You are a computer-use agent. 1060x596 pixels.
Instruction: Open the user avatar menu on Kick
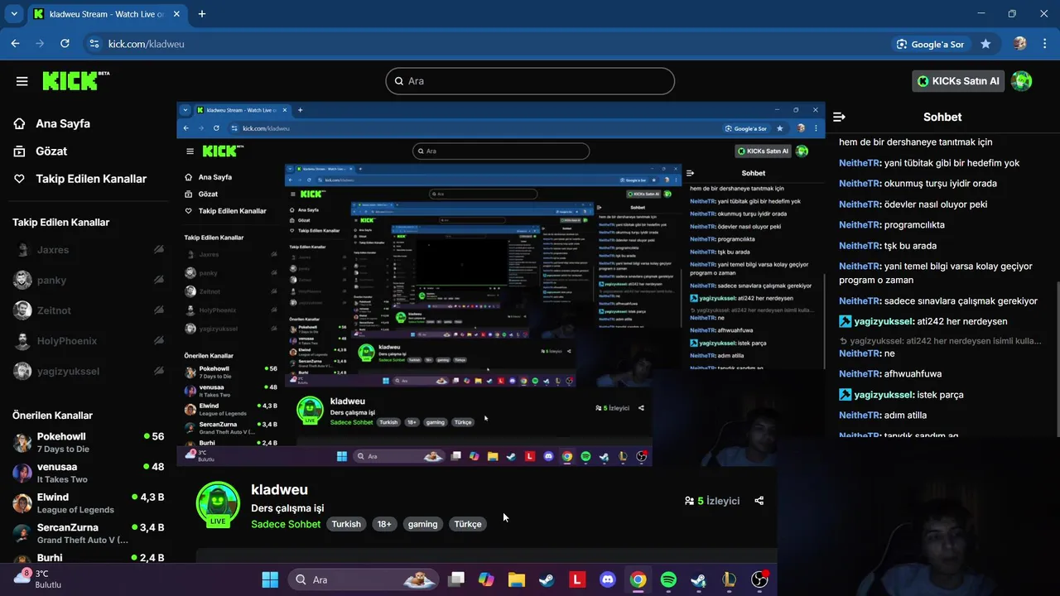pos(1022,81)
